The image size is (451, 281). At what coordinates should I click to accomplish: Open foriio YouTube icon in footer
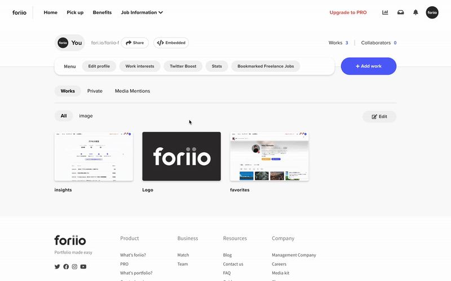(83, 266)
